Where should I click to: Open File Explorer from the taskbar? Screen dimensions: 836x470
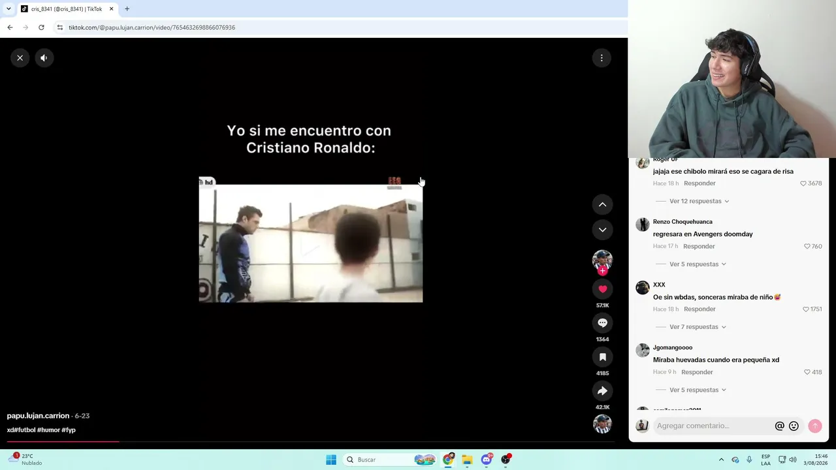(x=467, y=460)
